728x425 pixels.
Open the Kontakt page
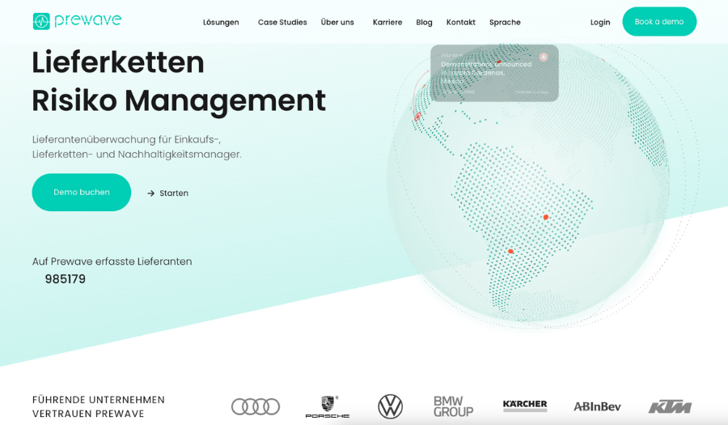[x=460, y=23]
